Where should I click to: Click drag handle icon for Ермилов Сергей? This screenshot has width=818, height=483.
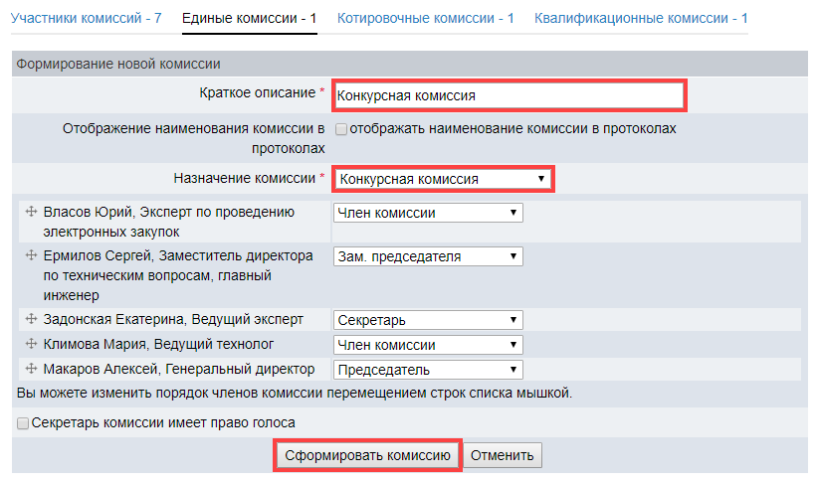[31, 256]
